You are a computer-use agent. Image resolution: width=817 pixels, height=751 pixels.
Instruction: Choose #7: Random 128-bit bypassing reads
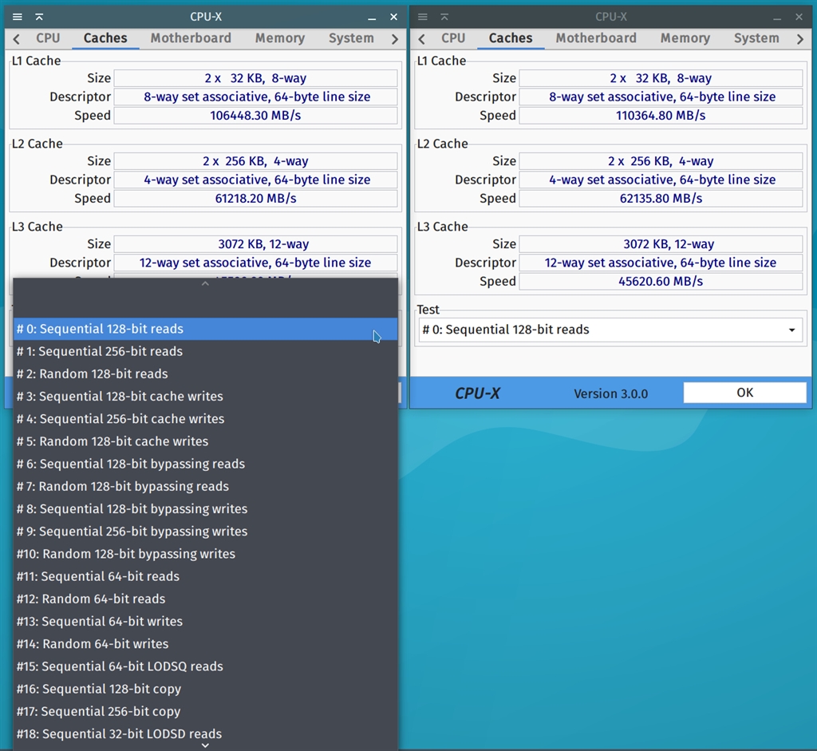(x=205, y=486)
